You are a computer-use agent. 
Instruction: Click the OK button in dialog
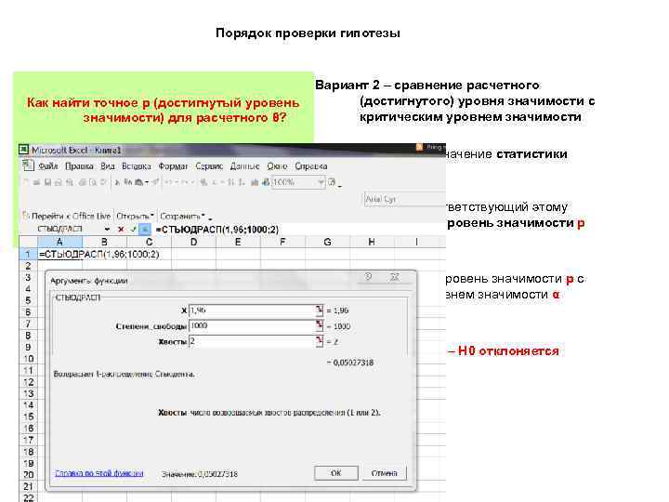tap(335, 473)
